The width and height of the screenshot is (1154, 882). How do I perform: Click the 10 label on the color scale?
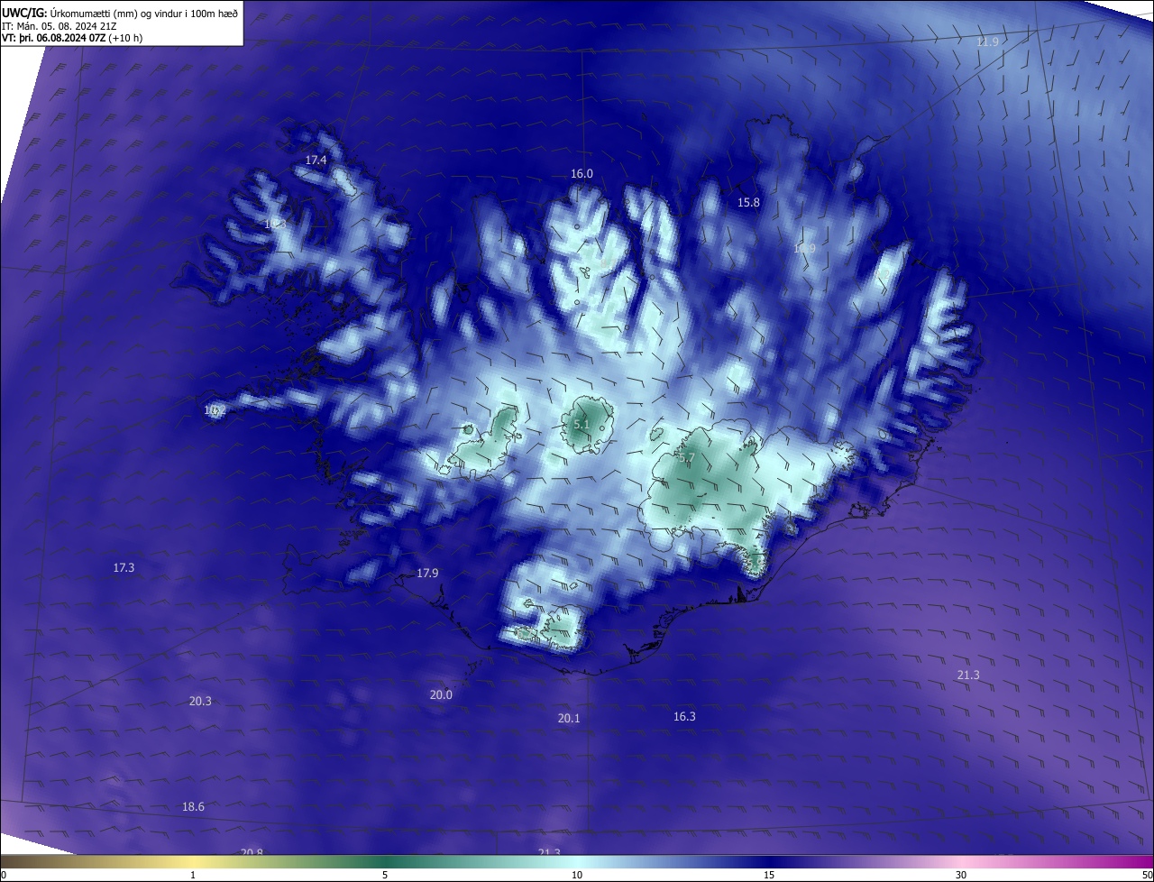[577, 875]
